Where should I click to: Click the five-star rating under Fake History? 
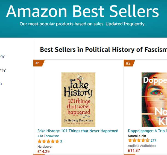tap(48, 141)
